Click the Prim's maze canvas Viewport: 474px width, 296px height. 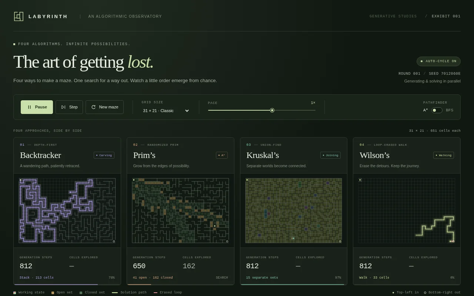pyautogui.click(x=180, y=211)
